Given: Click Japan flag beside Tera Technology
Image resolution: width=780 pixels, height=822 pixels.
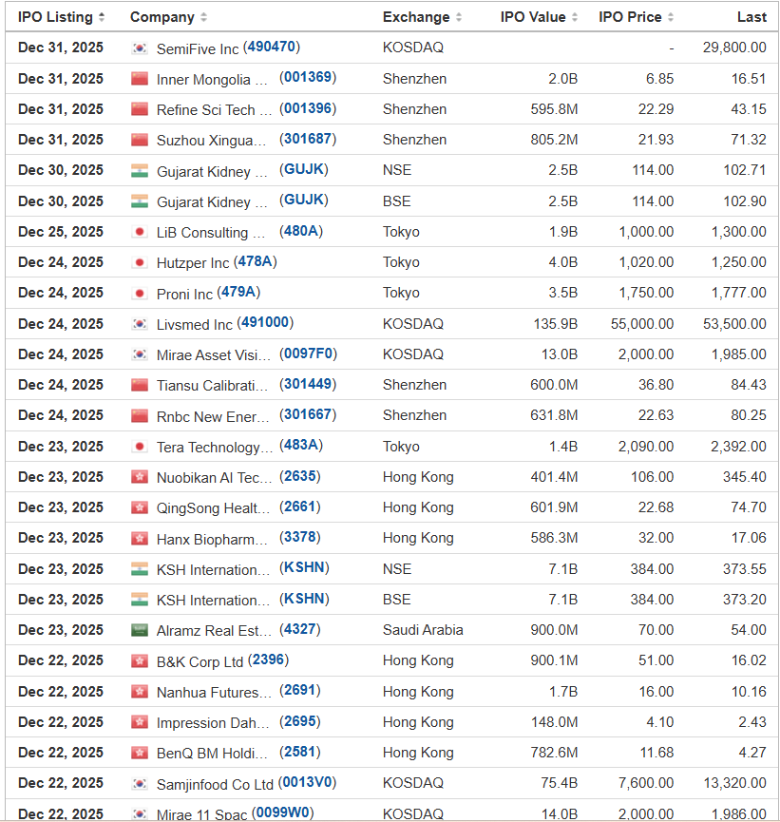Looking at the screenshot, I should [140, 447].
